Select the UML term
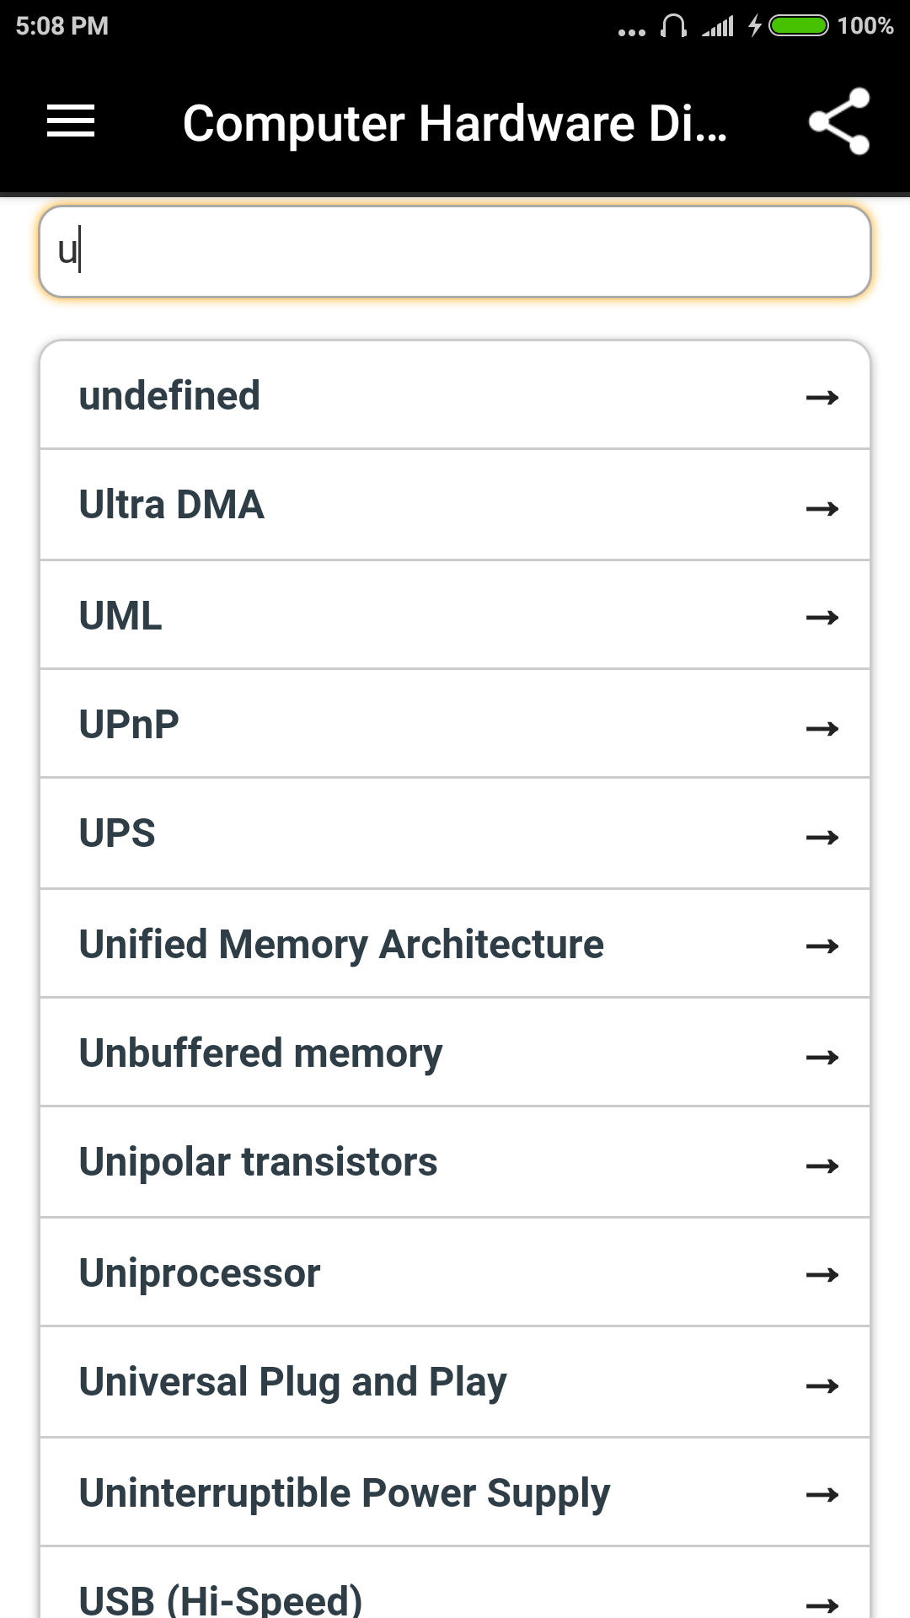 [x=455, y=615]
